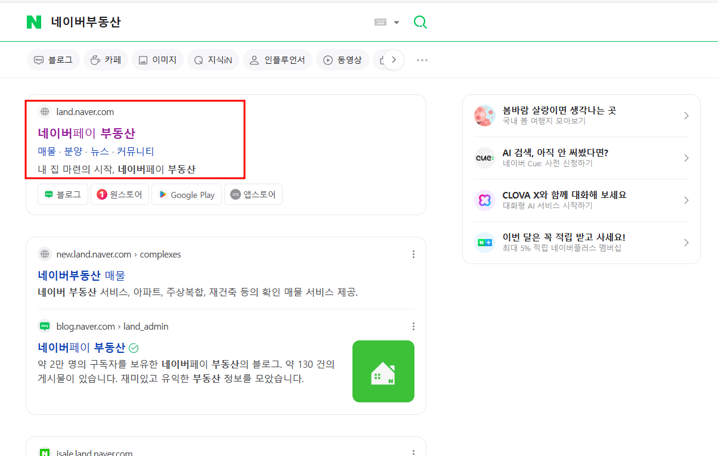This screenshot has width=718, height=456.
Task: Open CLOVA X와 함께 대화해 보세요
Action: point(565,195)
